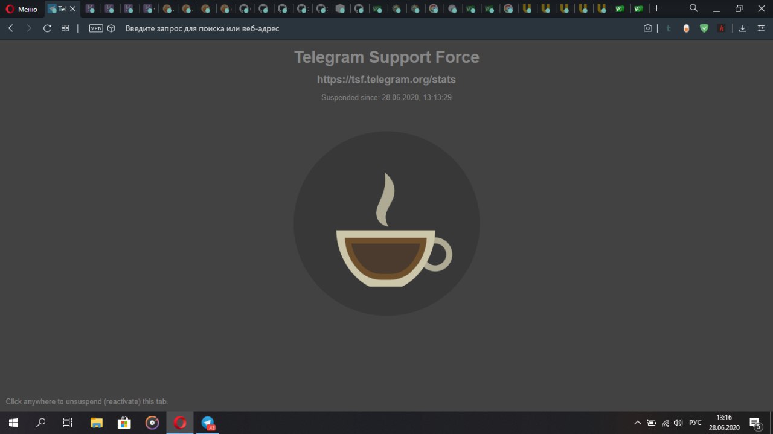Click the coffee cup to unsuspend tab
Screen dimensions: 773x434
pos(386,223)
